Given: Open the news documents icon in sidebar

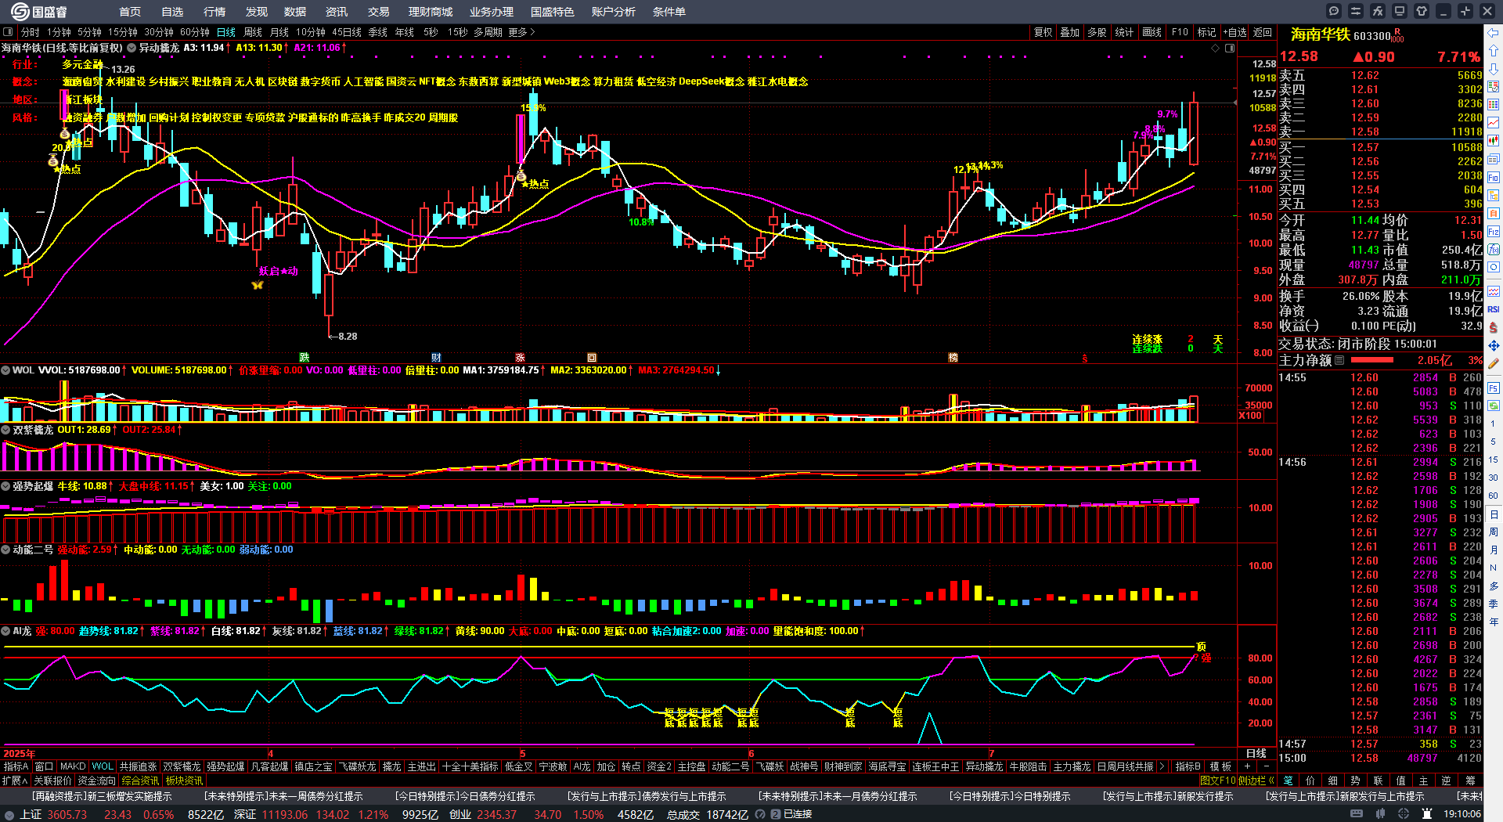Looking at the screenshot, I should (1494, 159).
